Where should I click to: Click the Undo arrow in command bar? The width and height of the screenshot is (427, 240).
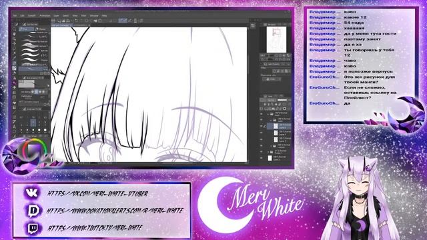(76, 21)
